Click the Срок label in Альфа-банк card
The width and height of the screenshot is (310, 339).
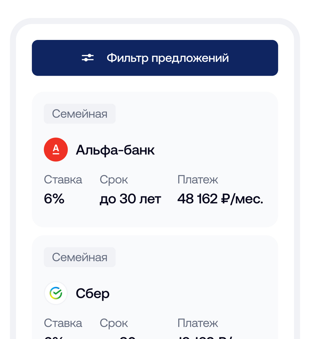(114, 180)
